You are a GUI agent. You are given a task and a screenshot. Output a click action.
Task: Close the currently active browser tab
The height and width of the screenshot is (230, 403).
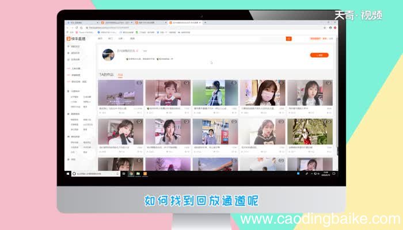click(x=200, y=22)
